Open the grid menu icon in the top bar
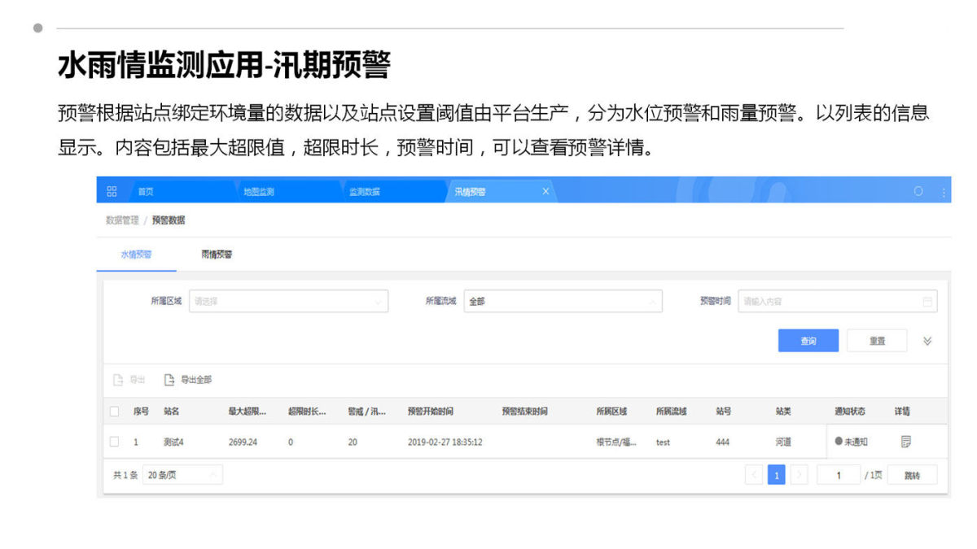 112,191
